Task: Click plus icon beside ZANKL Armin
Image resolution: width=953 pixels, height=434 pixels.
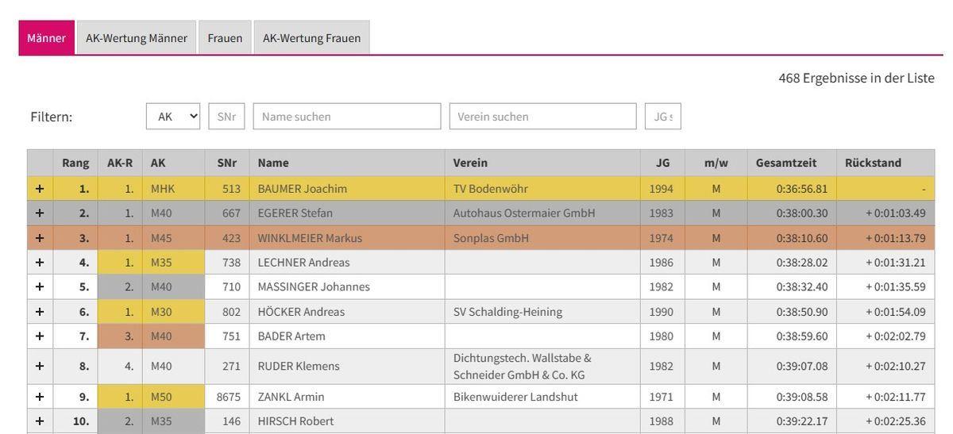Action: click(x=40, y=397)
